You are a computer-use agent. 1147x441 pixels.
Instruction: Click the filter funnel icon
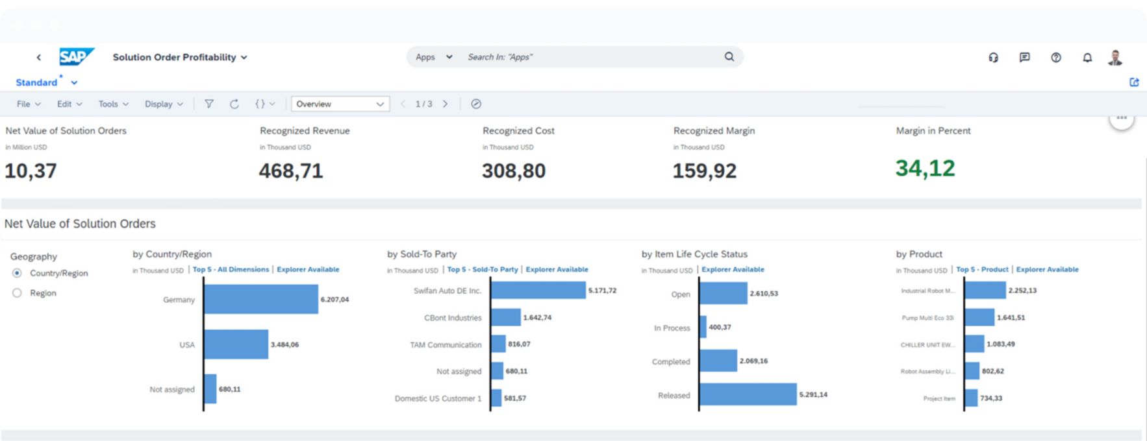[208, 104]
